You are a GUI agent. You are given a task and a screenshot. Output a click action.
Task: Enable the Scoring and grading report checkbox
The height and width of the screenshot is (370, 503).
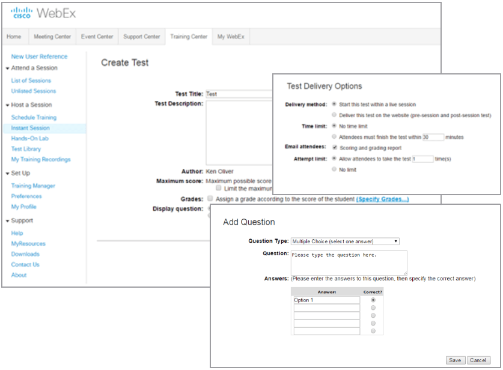tap(335, 148)
